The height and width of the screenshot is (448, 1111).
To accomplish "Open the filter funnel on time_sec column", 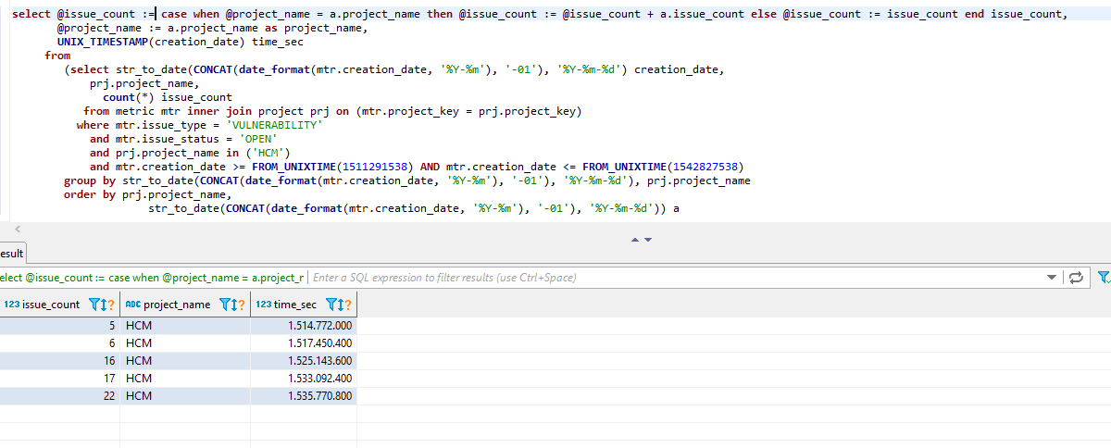I will click(x=330, y=305).
